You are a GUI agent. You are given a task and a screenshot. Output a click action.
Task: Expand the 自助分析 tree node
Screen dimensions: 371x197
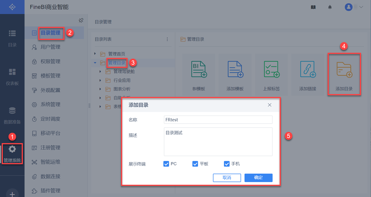coord(100,98)
